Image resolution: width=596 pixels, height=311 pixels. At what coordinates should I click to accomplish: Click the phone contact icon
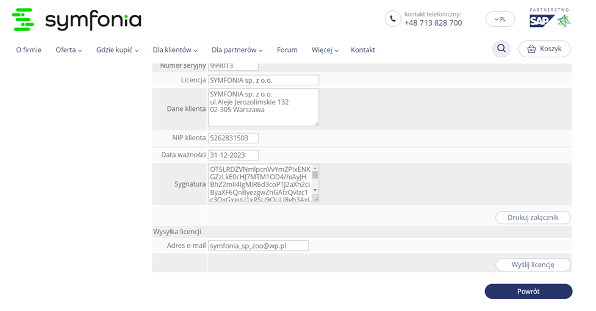[x=393, y=19]
